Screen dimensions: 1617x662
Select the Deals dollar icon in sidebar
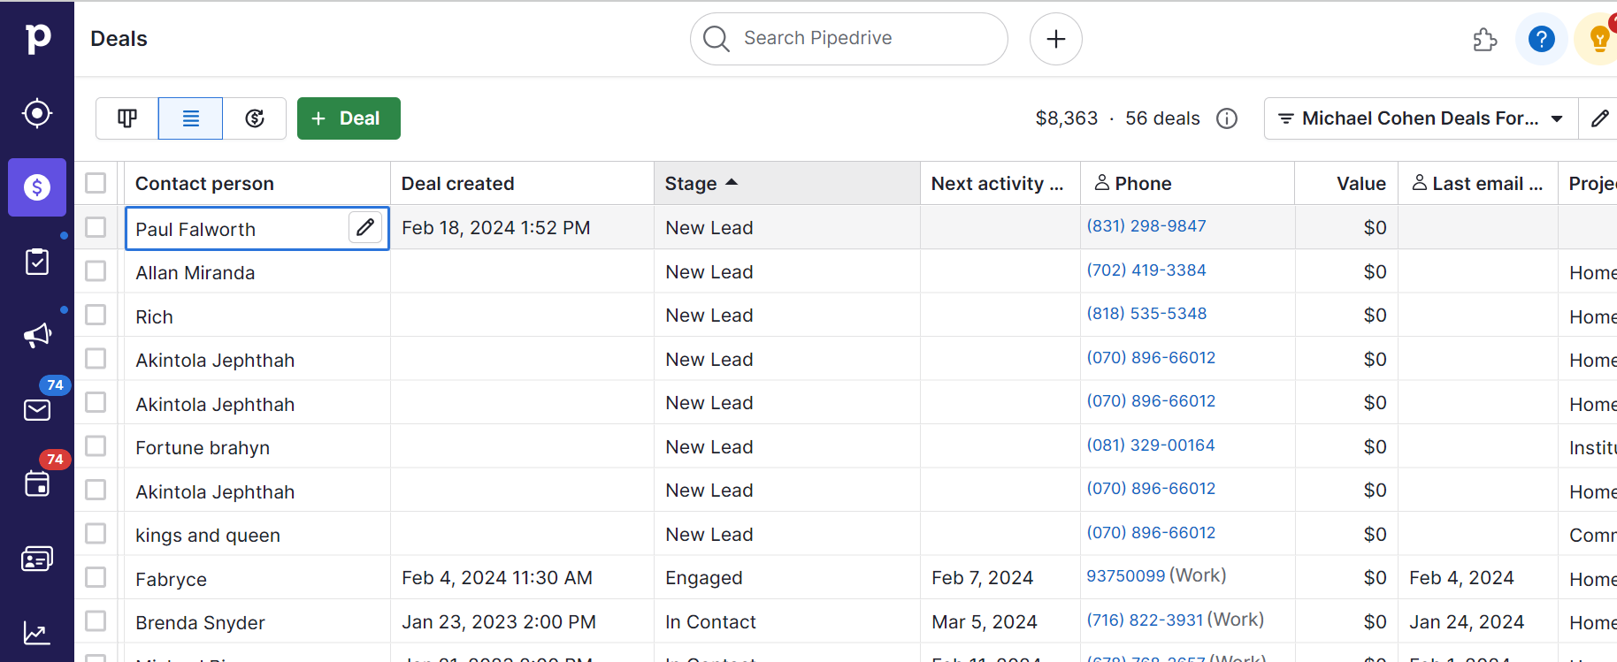(37, 187)
